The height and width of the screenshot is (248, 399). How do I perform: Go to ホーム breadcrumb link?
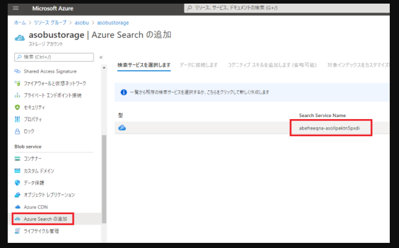pyautogui.click(x=20, y=23)
